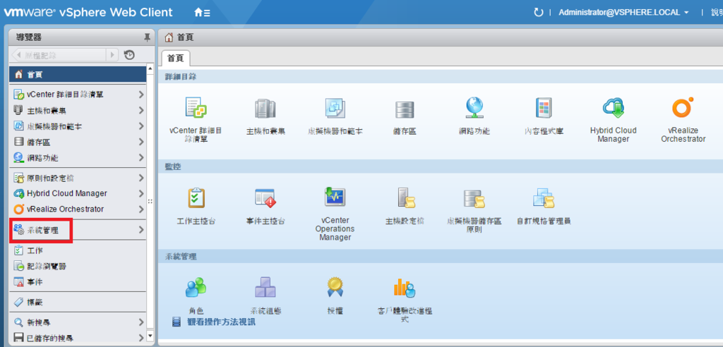Select 事件 in navigator sidebar
The width and height of the screenshot is (723, 347).
(78, 282)
